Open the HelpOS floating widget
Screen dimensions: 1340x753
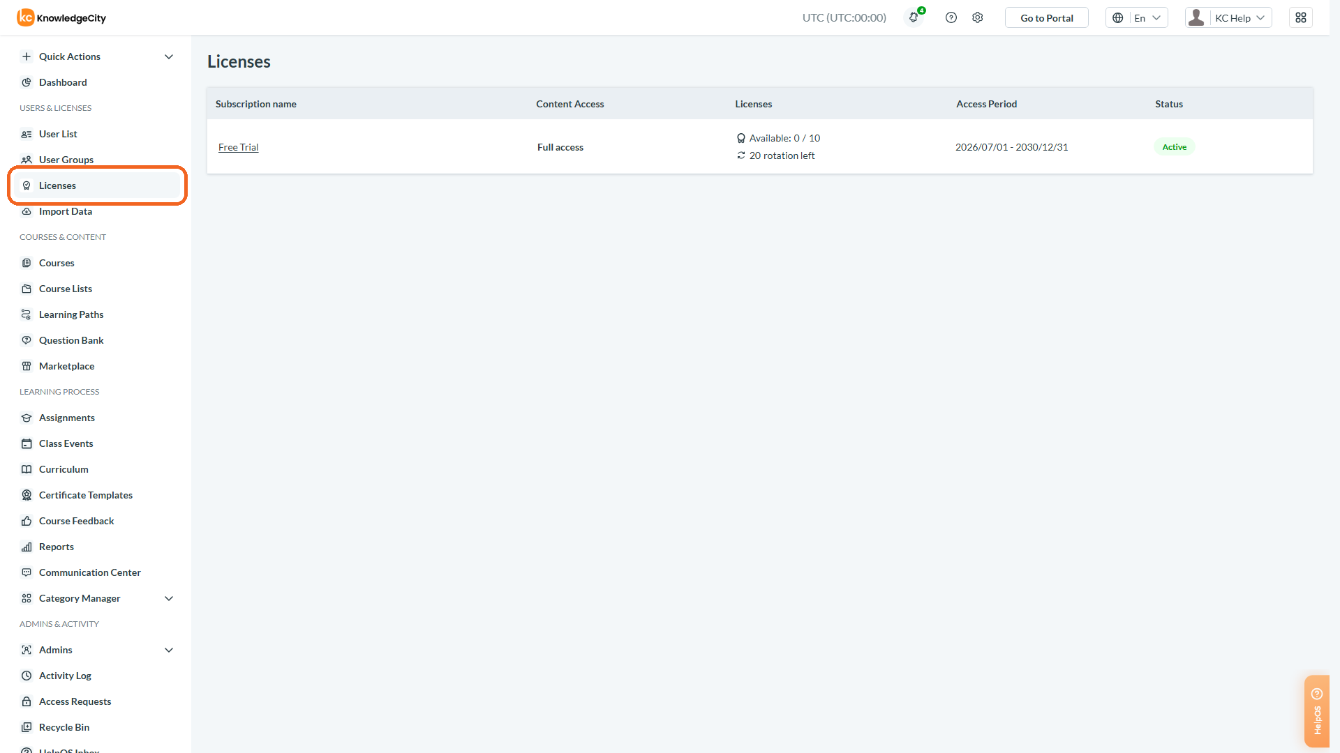point(1317,711)
